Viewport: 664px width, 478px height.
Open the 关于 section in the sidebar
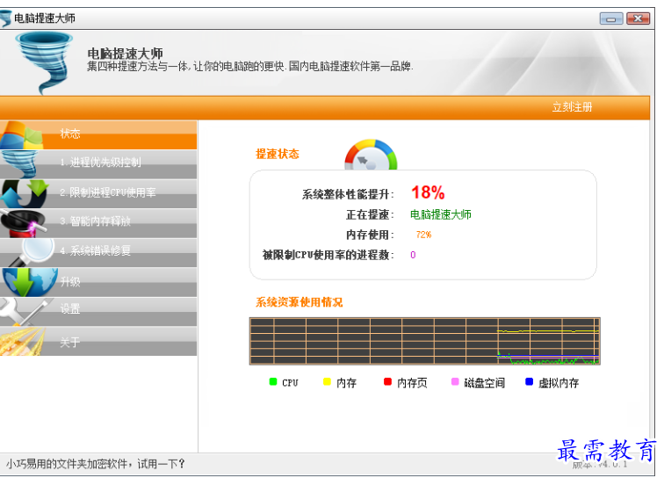pos(70,343)
